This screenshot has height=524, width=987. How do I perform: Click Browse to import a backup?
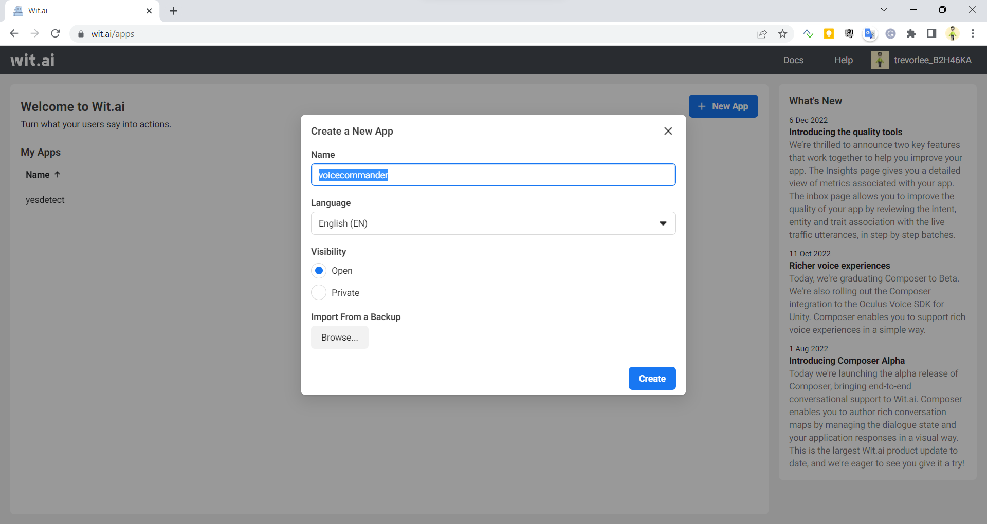point(339,338)
